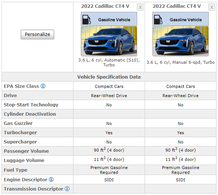Click the Transmission Descriptor row label

click(33, 189)
